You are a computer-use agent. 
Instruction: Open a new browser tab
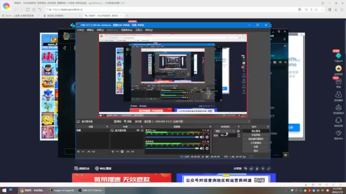tap(127, 16)
